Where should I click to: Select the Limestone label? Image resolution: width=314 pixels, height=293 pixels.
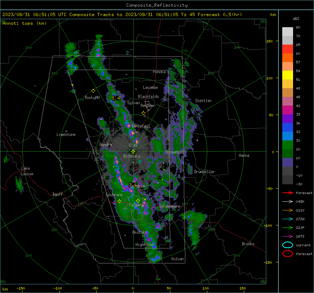point(66,134)
